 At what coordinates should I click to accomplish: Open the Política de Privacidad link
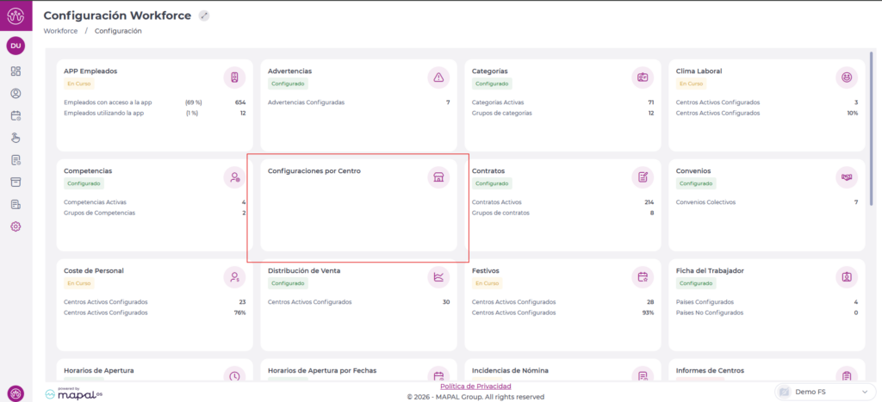click(x=475, y=387)
